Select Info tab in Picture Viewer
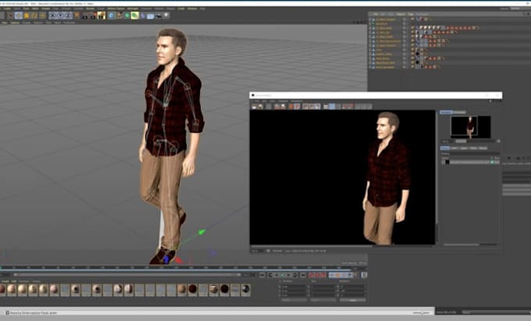Viewport: 531px width, 321px height. (x=454, y=148)
